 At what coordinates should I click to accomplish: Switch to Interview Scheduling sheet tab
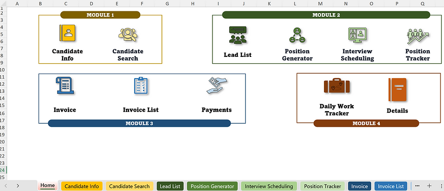[269, 186]
